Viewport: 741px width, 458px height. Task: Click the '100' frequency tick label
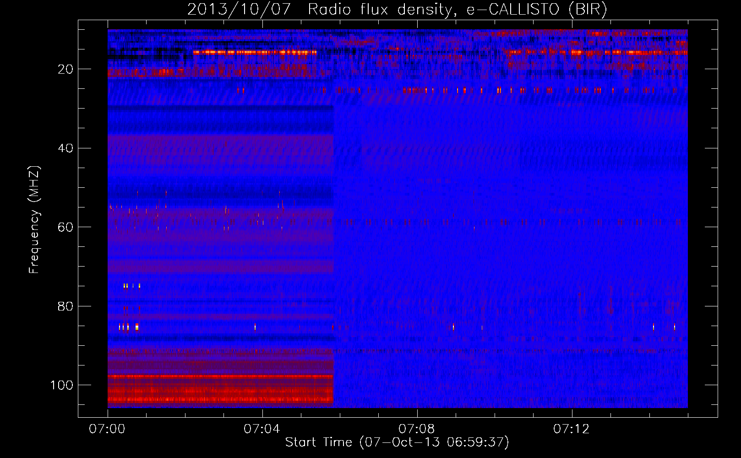tap(62, 385)
